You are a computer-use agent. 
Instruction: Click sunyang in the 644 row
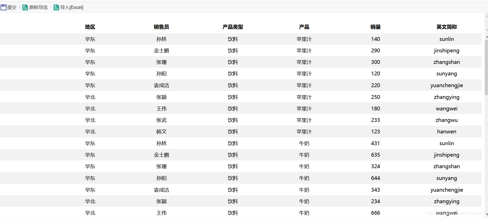pos(447,178)
